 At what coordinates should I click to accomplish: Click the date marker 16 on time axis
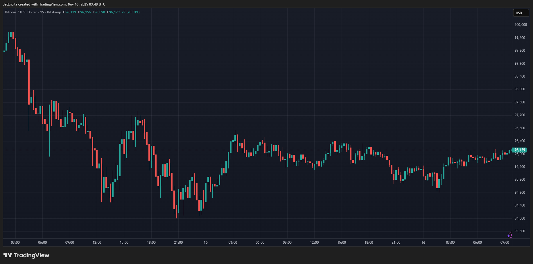[423, 243]
